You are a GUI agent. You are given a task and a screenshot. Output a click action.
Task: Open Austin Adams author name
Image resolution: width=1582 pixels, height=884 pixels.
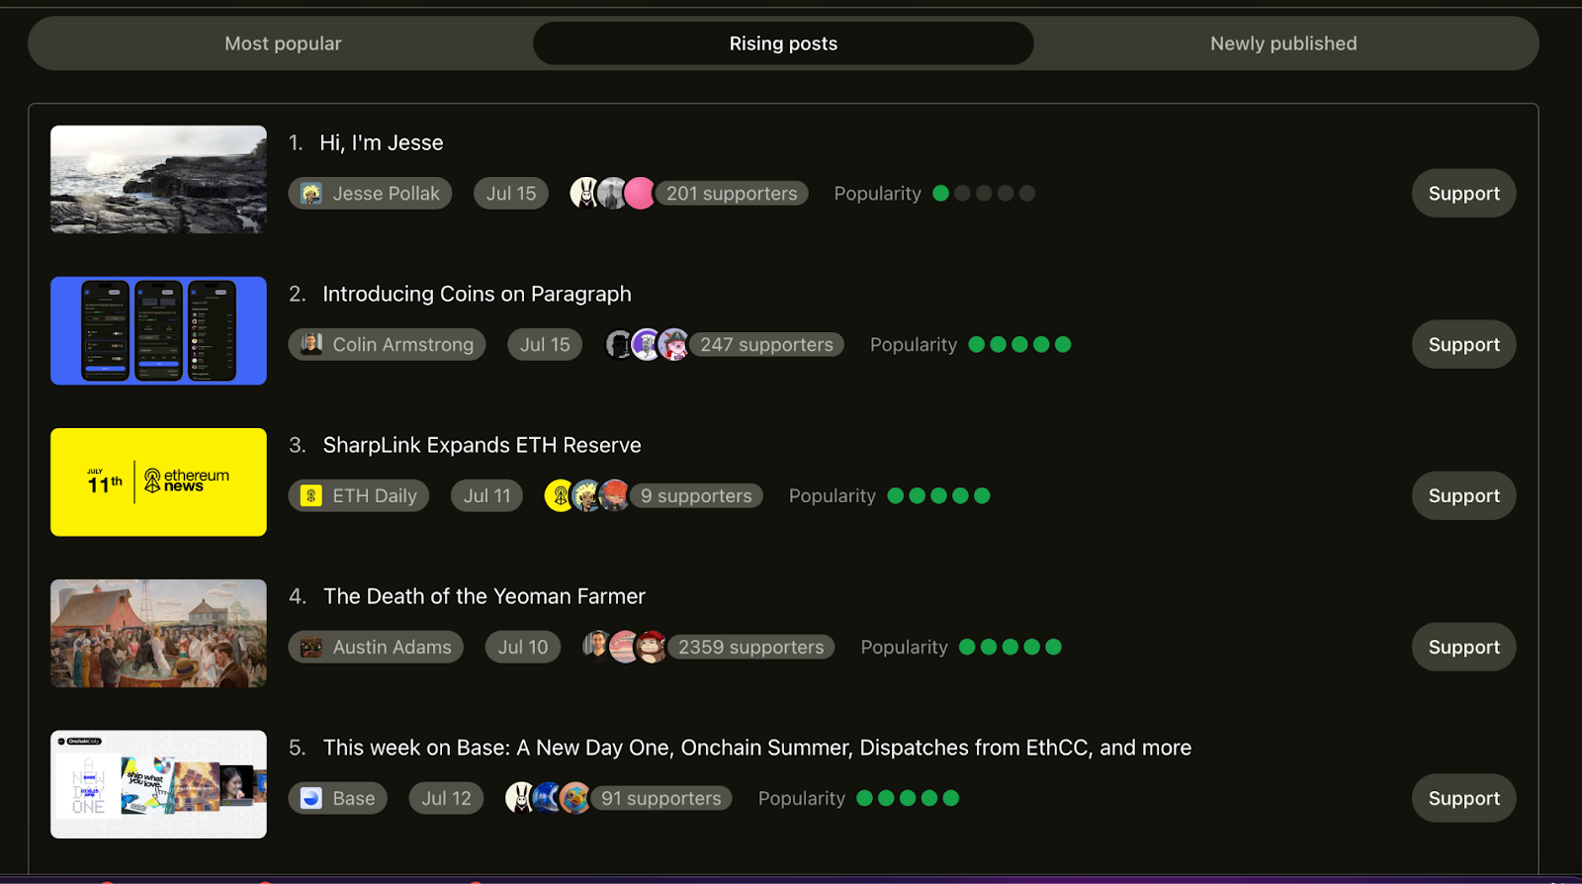click(x=392, y=647)
